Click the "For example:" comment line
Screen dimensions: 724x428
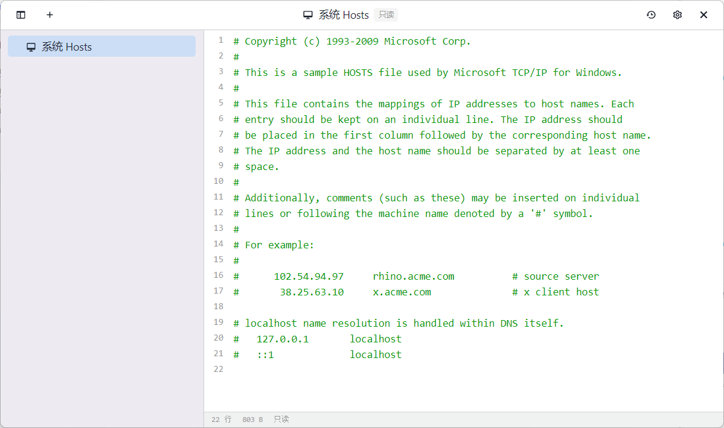point(279,245)
